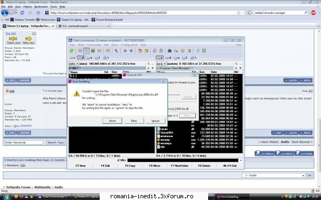Select drive f button in right panel
Viewport: 321px width, 200px height.
point(185,58)
